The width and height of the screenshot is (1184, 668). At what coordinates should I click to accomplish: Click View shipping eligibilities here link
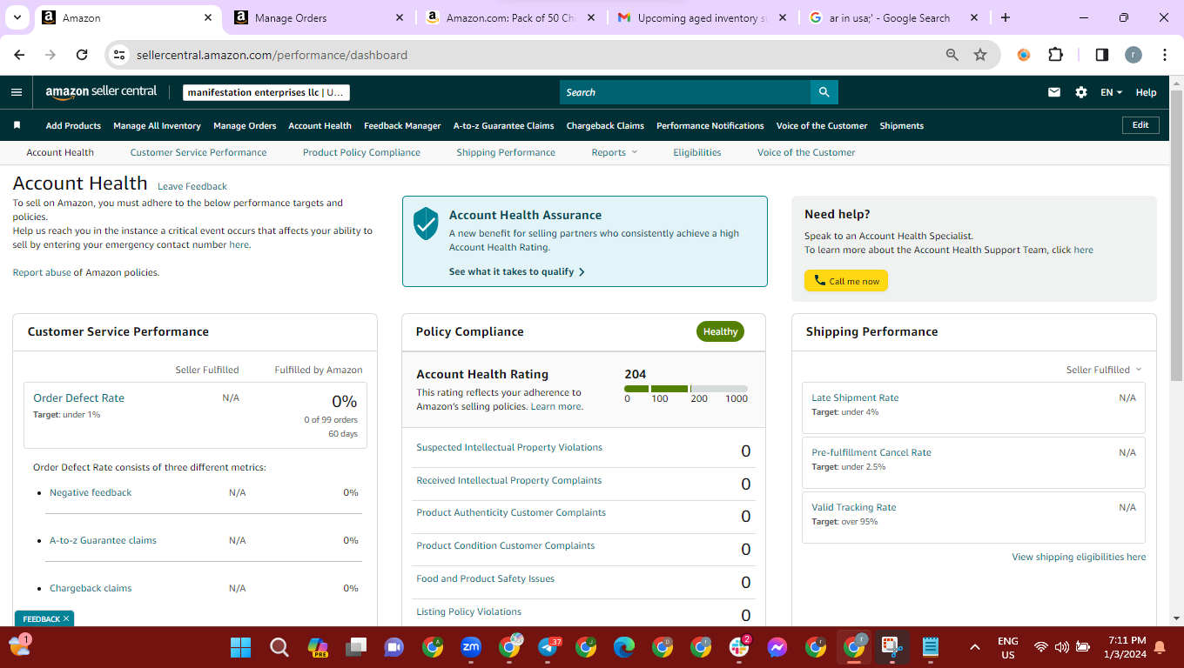pyautogui.click(x=1079, y=557)
